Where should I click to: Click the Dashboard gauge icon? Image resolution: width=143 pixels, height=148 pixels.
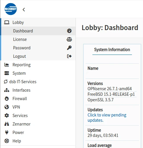coord(69,31)
